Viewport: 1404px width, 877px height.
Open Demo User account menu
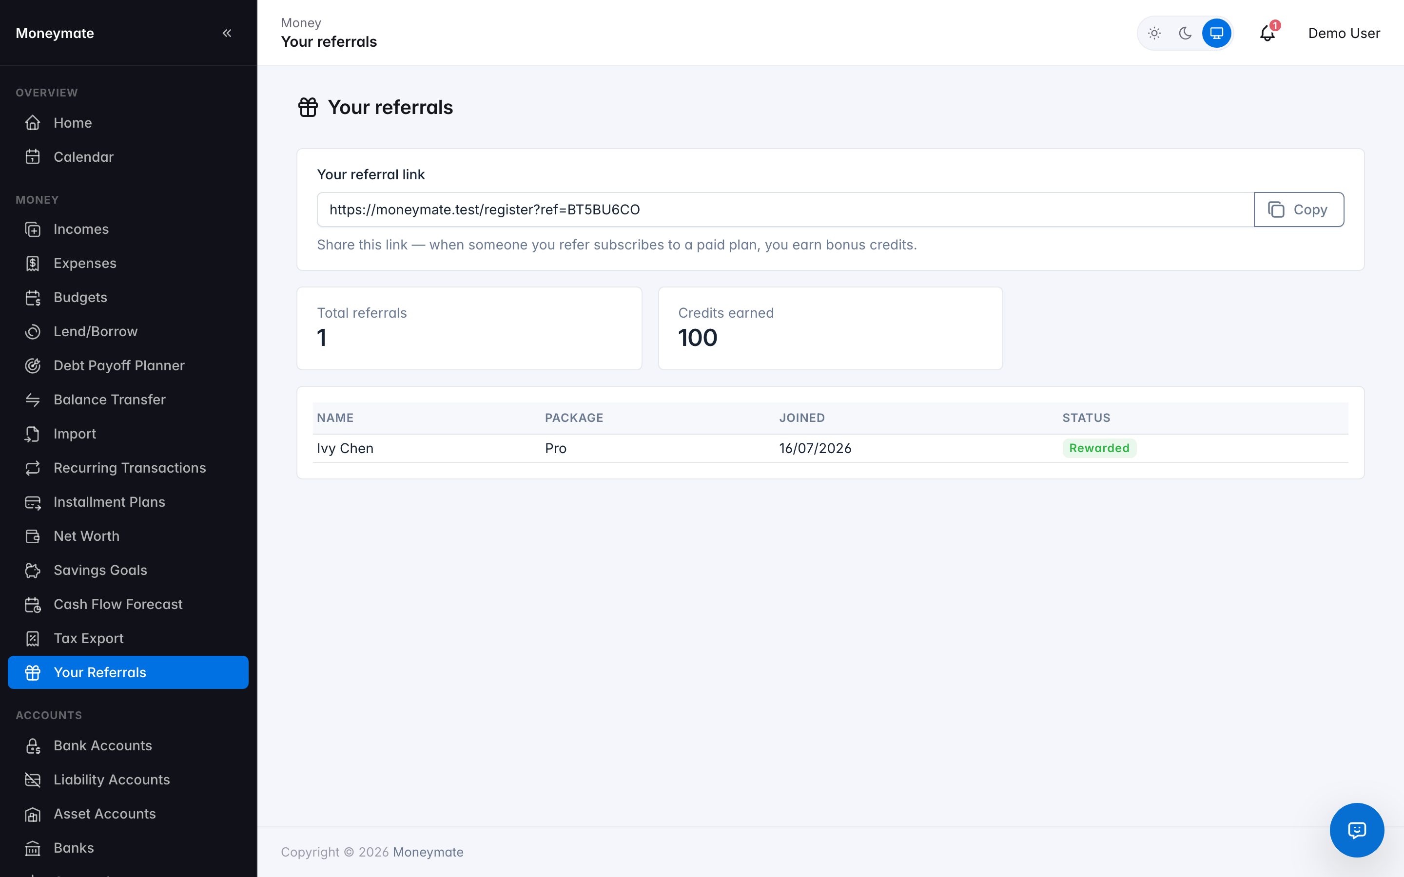(x=1344, y=33)
